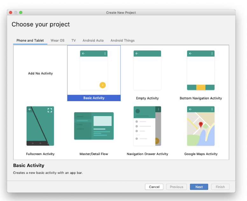Proceed with the Next button
Viewport: 247px width, 201px height.
[x=199, y=187]
